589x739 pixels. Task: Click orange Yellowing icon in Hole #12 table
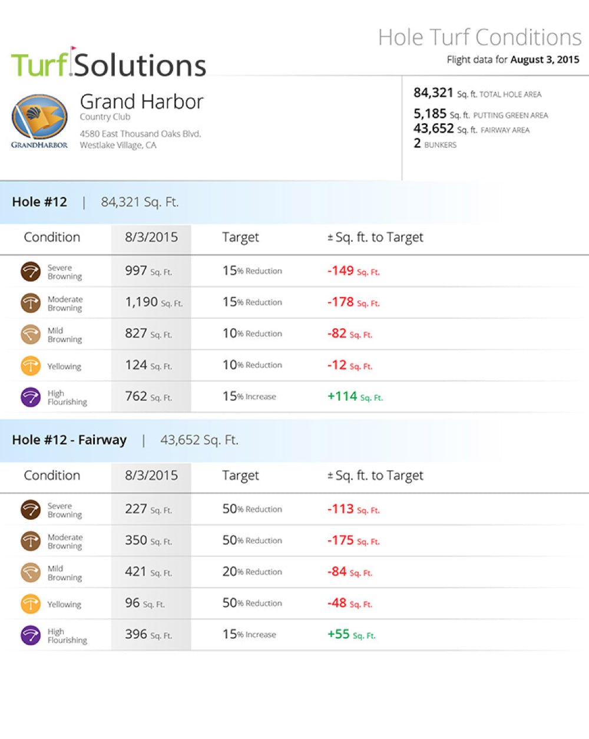pyautogui.click(x=31, y=365)
